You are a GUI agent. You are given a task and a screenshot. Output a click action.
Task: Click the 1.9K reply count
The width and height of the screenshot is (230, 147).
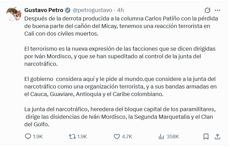pos(38,137)
